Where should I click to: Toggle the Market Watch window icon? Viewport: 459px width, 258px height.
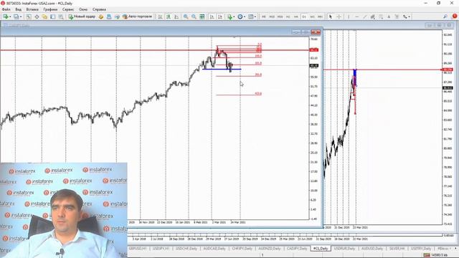(29, 16)
